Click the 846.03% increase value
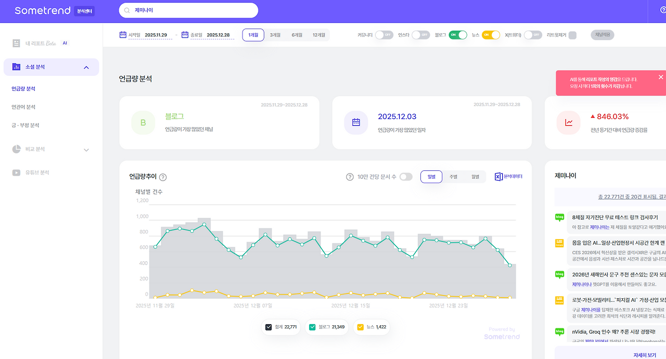This screenshot has width=666, height=359. [x=613, y=116]
